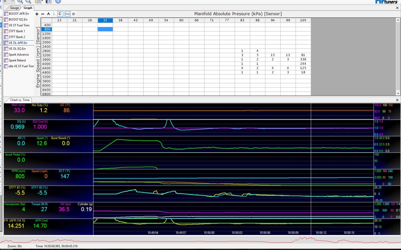
Task: Switch to the Graph tab
Action: pyautogui.click(x=28, y=8)
